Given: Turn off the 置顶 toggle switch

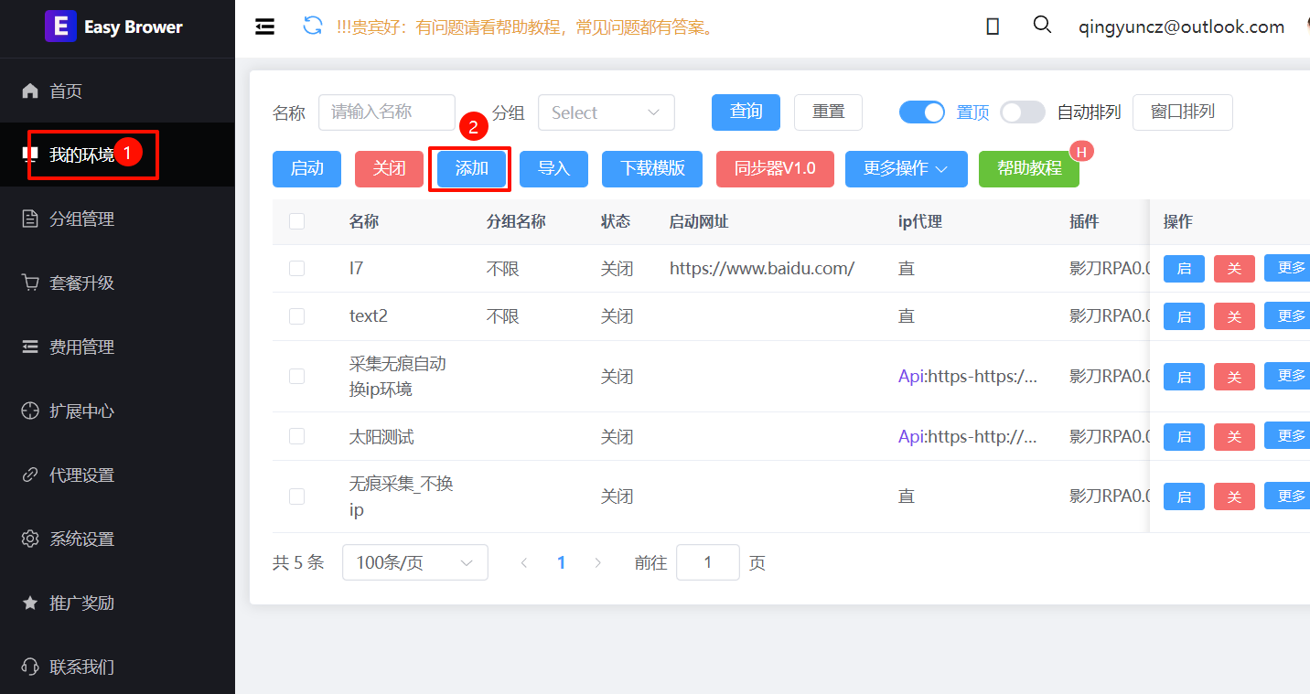Looking at the screenshot, I should (922, 112).
